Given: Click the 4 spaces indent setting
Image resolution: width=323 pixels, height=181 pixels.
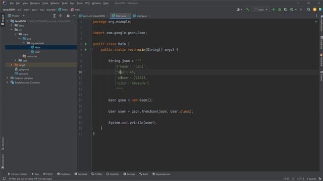Looking at the screenshot, I should [311, 179].
